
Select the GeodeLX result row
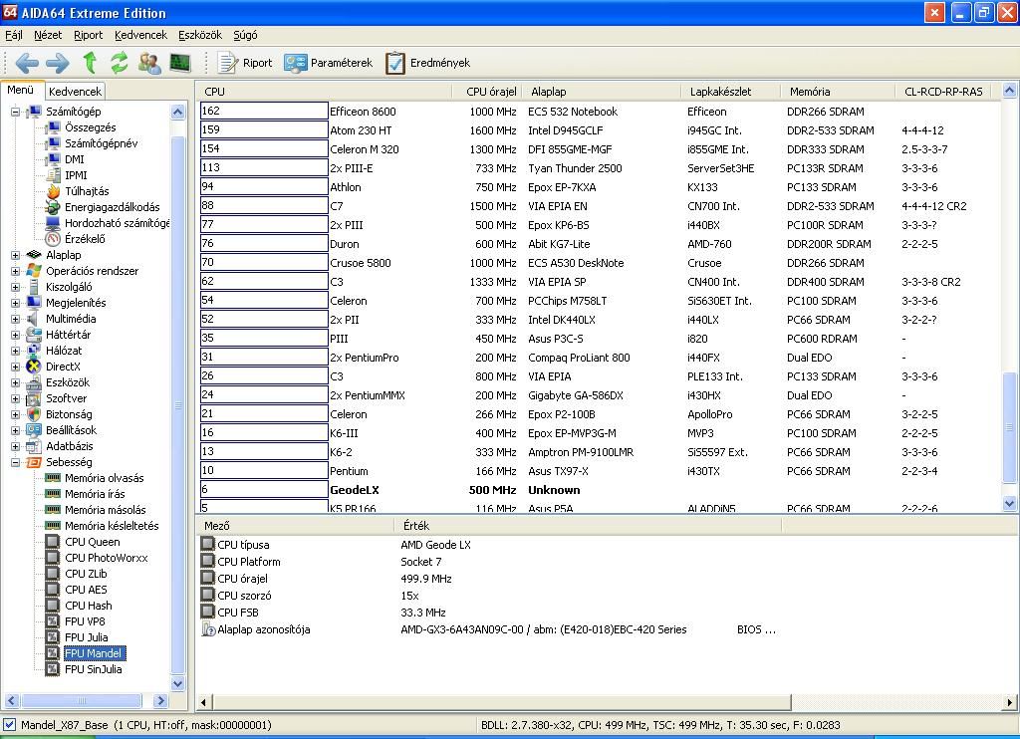point(599,490)
